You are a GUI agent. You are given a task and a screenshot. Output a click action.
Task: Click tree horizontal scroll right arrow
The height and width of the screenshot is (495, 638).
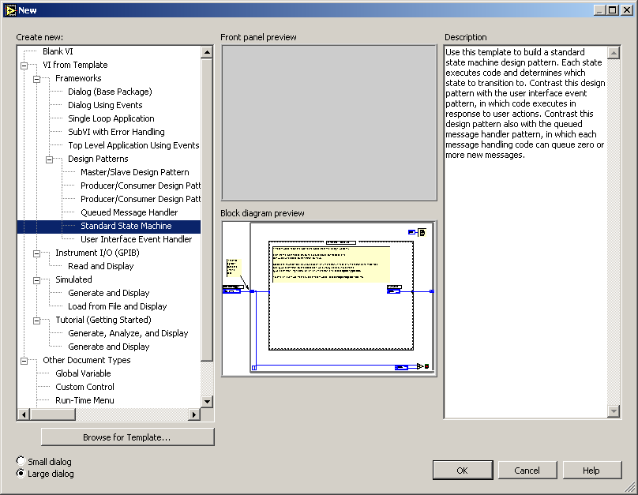tap(194, 414)
